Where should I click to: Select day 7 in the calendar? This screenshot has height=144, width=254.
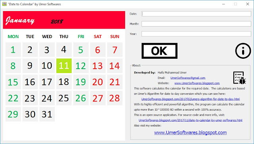(x=115, y=50)
